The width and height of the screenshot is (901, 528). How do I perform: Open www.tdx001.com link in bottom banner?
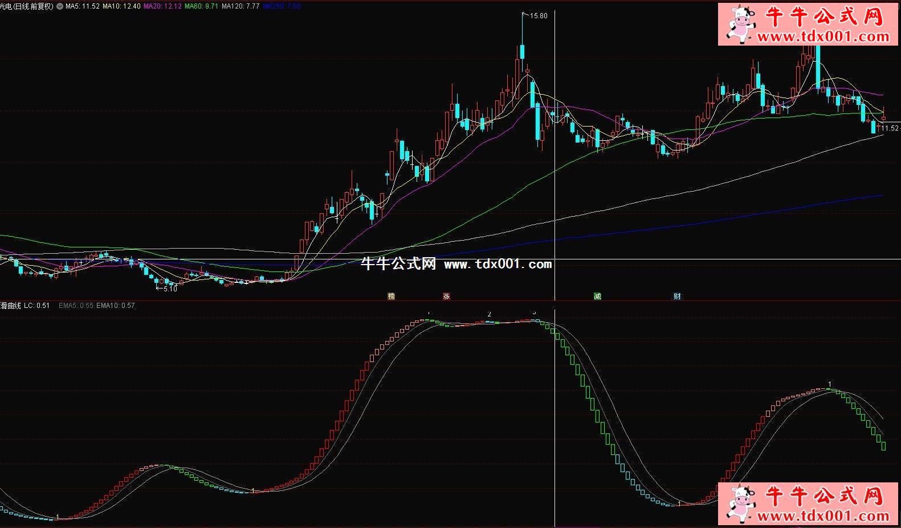pyautogui.click(x=823, y=516)
